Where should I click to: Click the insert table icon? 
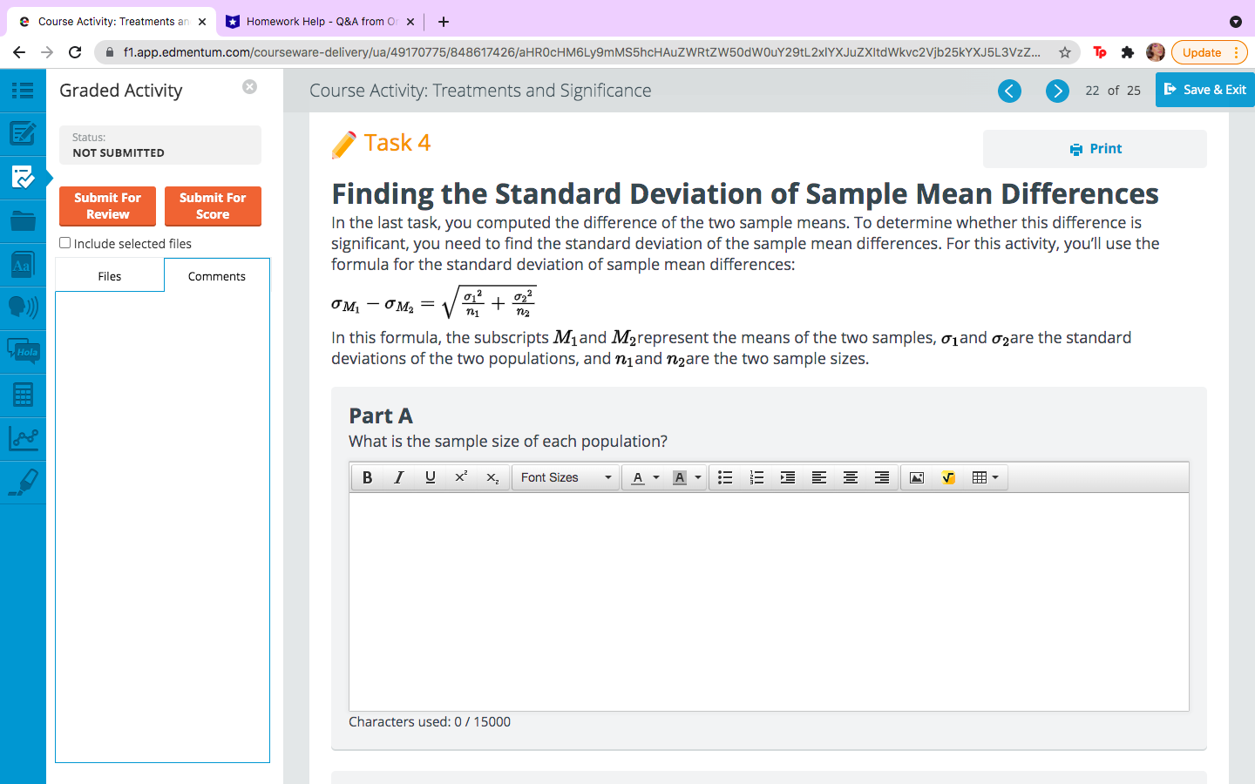click(x=979, y=477)
